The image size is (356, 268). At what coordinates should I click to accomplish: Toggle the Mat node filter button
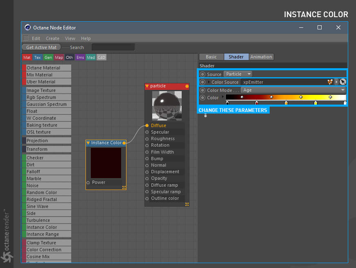point(27,58)
